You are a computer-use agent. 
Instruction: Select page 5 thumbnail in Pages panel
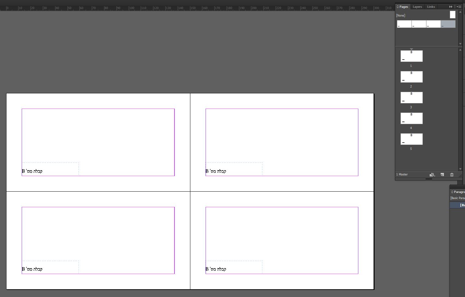point(411,139)
